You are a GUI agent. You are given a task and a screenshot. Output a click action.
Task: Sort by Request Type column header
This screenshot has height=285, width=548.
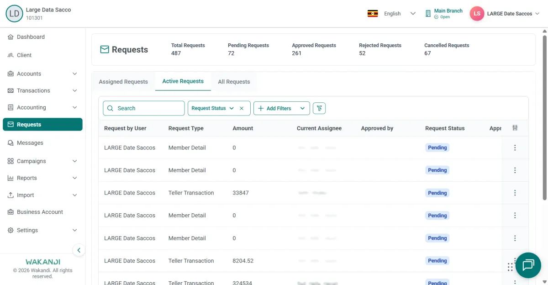point(186,128)
